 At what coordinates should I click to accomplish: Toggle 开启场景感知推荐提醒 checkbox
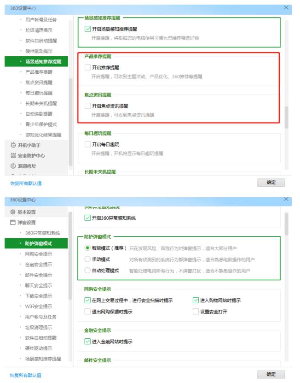pyautogui.click(x=87, y=29)
